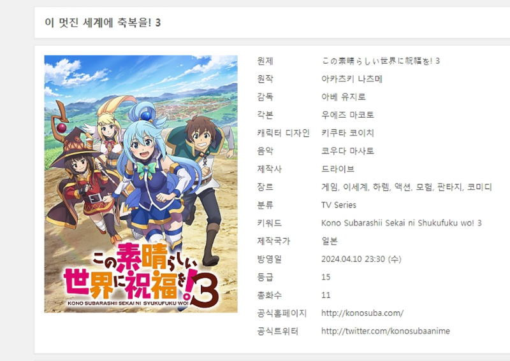510x361 pixels.
Task: Select the genre tag 코미디
Action: (479, 187)
